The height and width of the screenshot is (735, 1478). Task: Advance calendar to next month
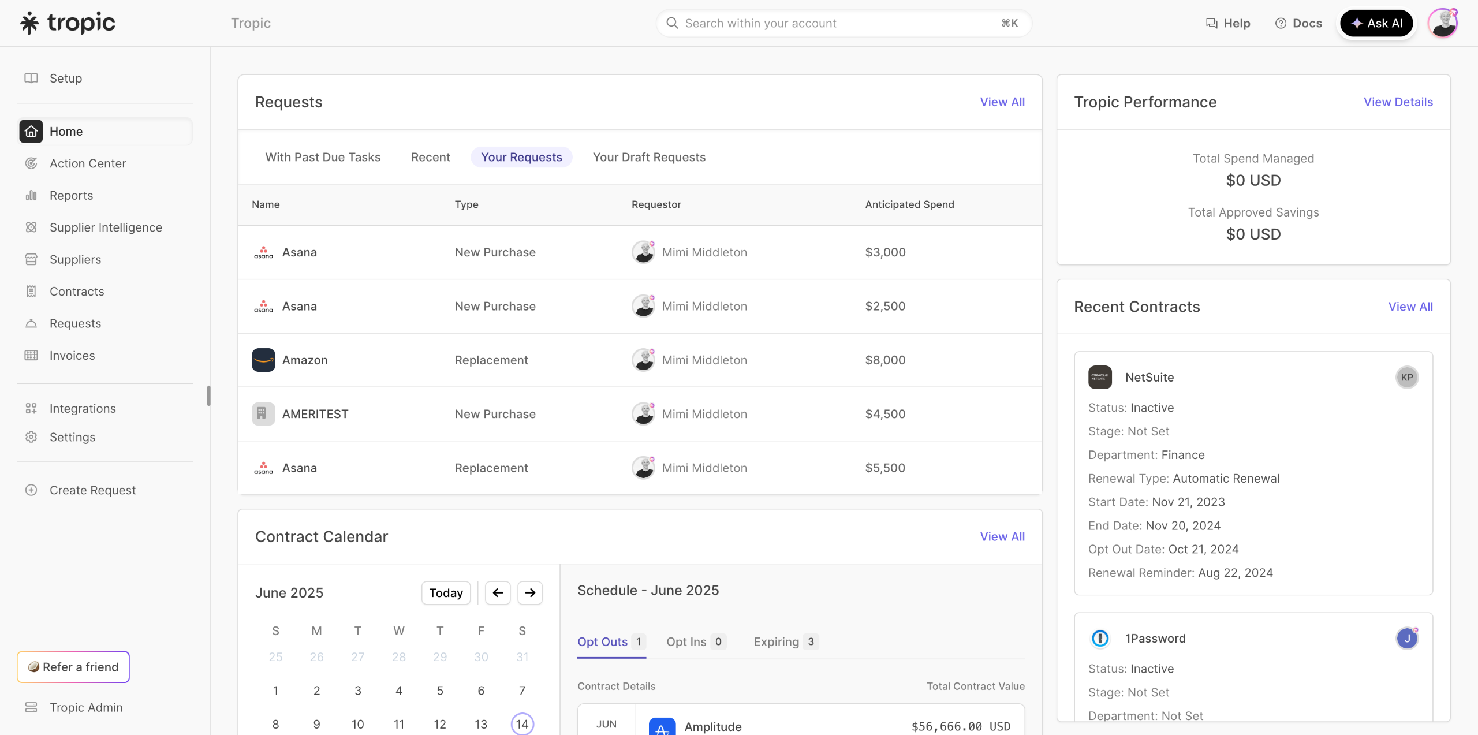point(530,593)
